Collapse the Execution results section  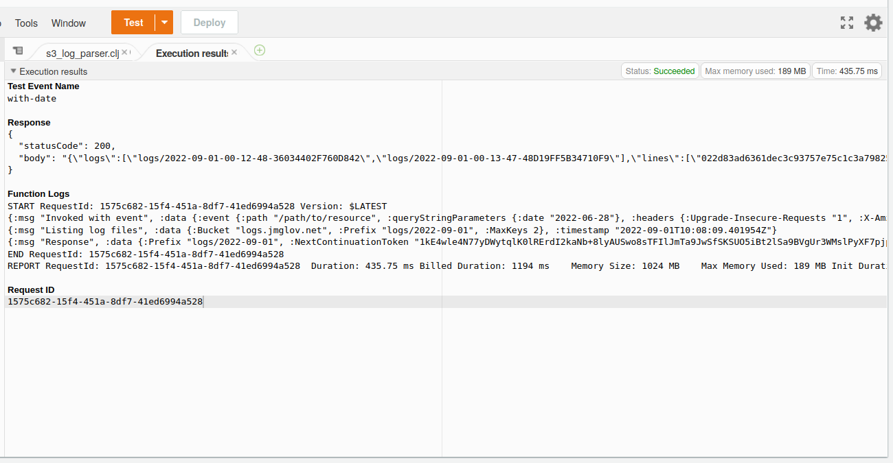click(13, 71)
